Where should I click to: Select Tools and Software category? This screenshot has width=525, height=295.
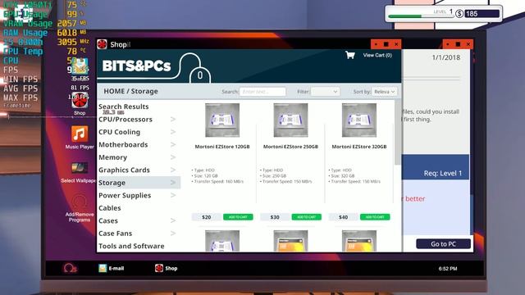coord(131,246)
